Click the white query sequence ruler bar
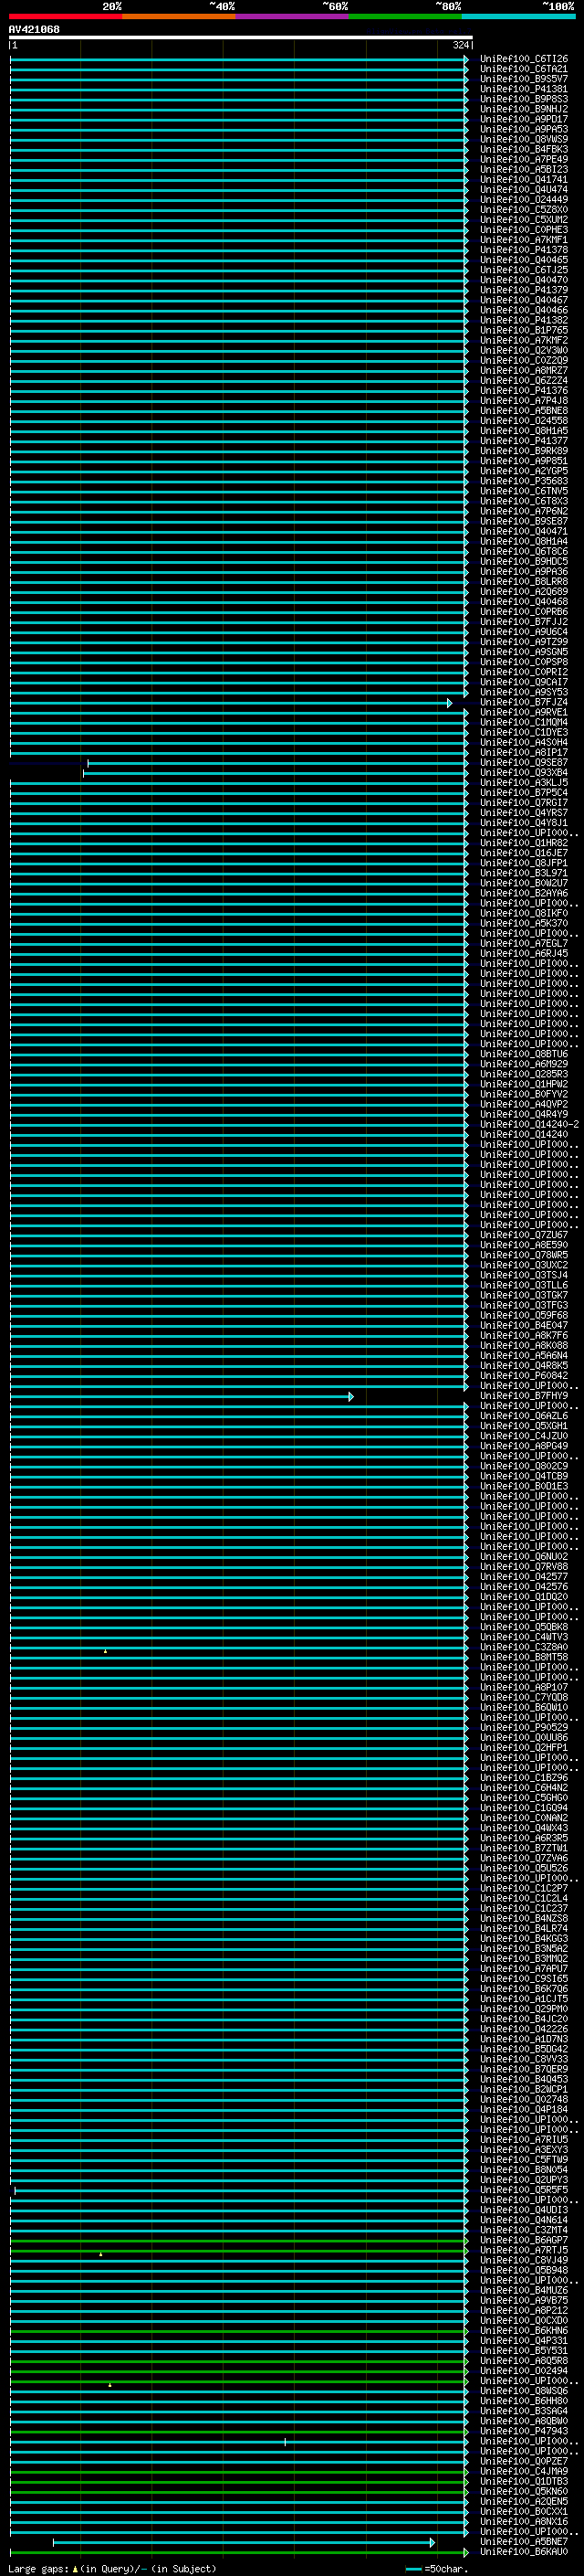584x2576 pixels. pos(241,37)
